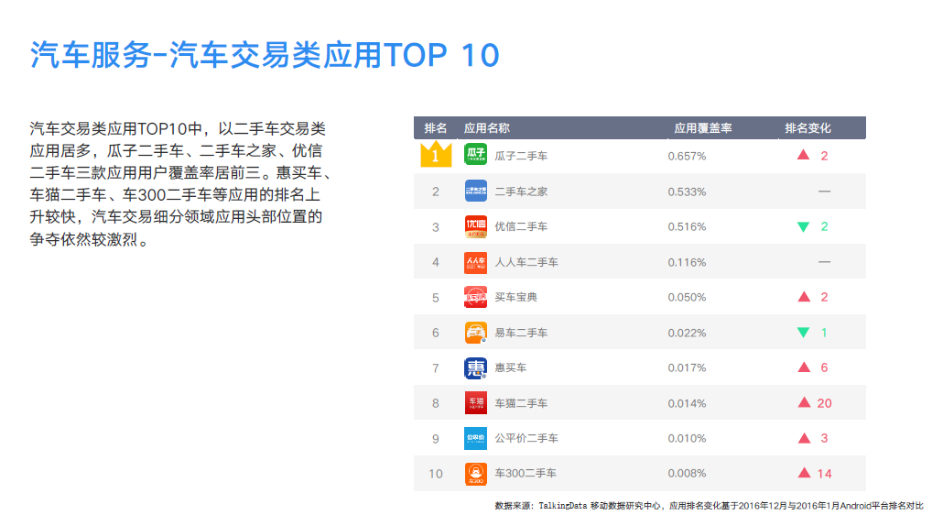Click the 人人车二手车 orange app icon

475,262
